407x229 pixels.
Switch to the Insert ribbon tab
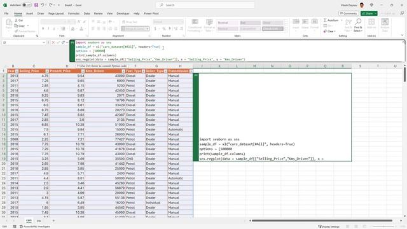tap(30, 13)
